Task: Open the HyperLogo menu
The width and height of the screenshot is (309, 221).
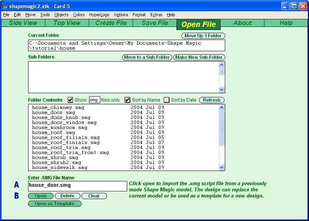Action: 99,15
